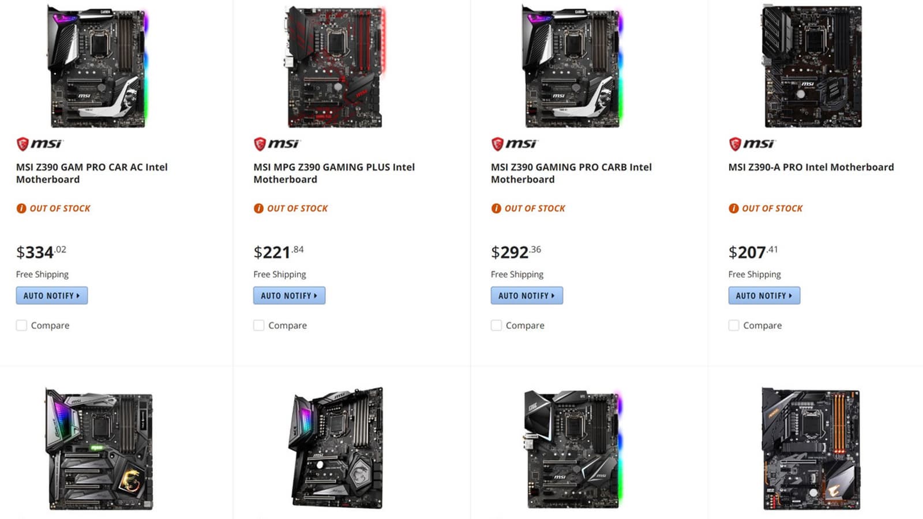
Task: Check Compare for MSI Z390-A PRO
Action: (x=734, y=325)
